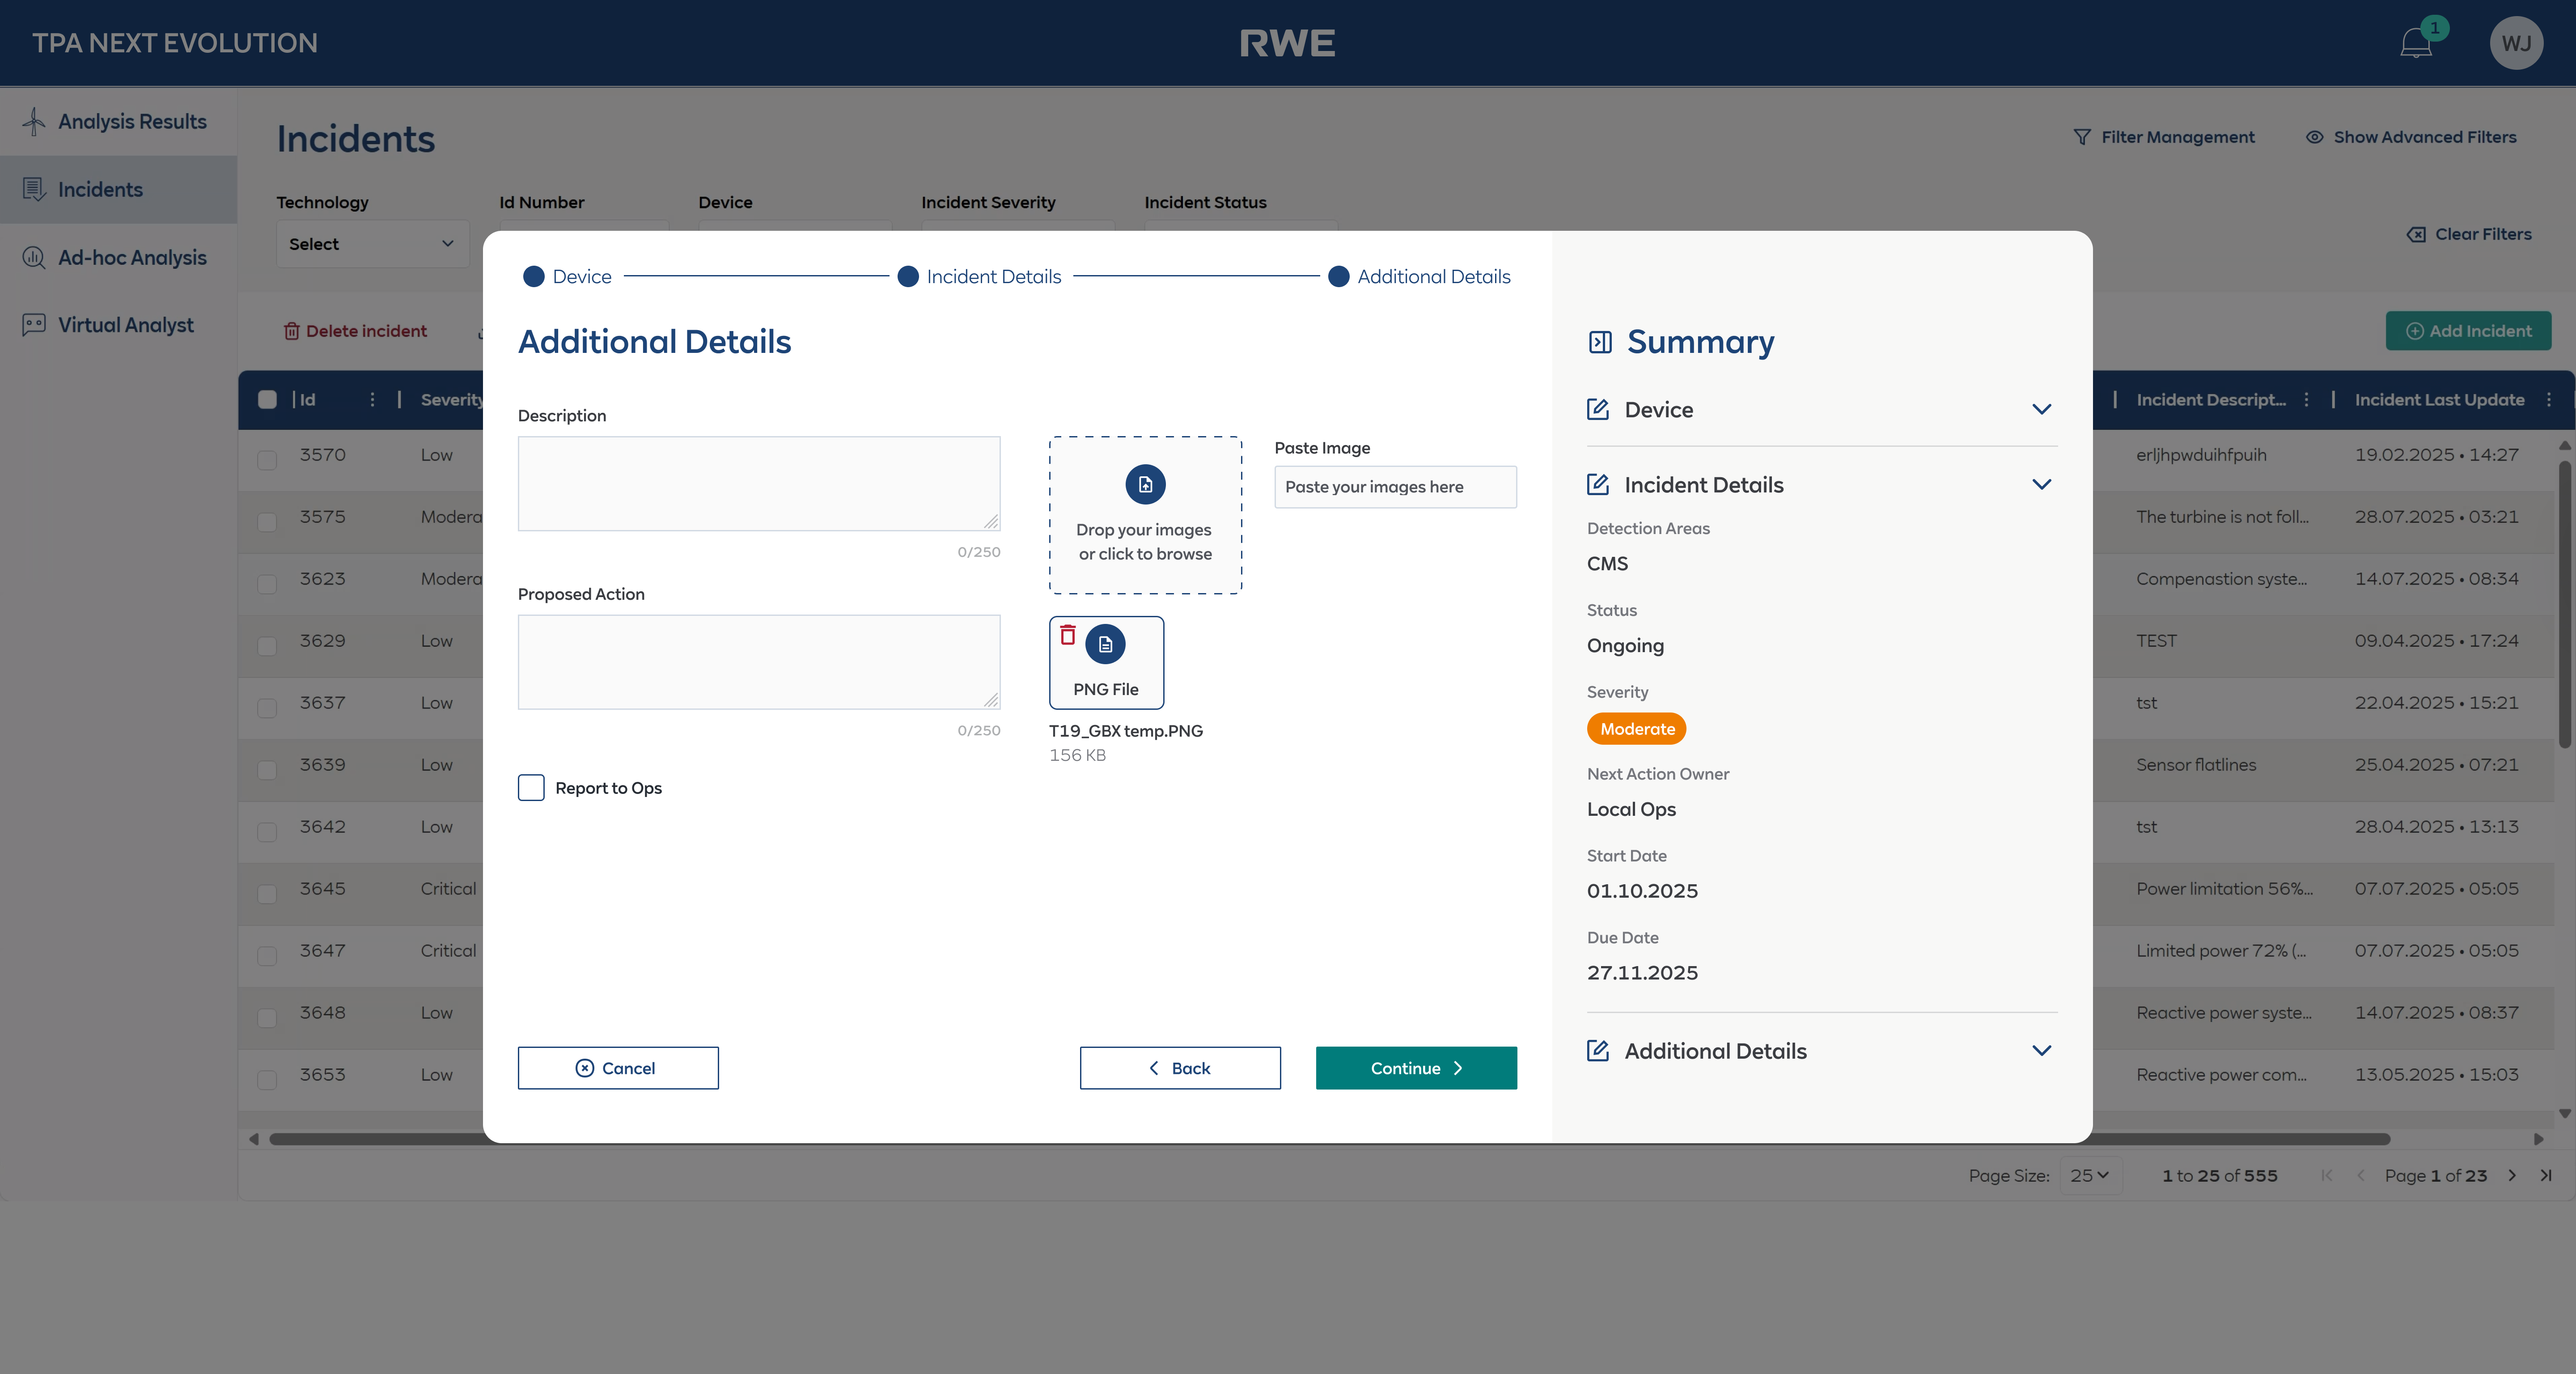
Task: Edit the Additional Details summary section
Action: 1598,1050
